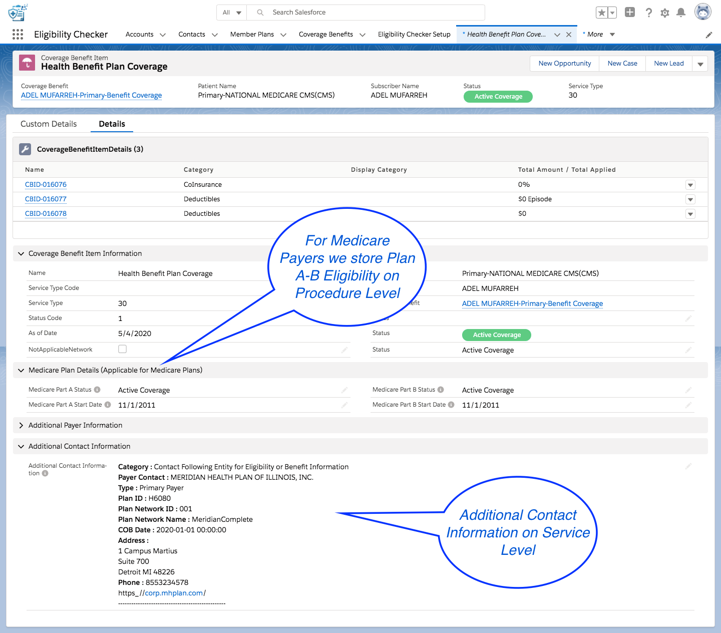Click the Favorites star icon
The height and width of the screenshot is (633, 721).
[602, 13]
